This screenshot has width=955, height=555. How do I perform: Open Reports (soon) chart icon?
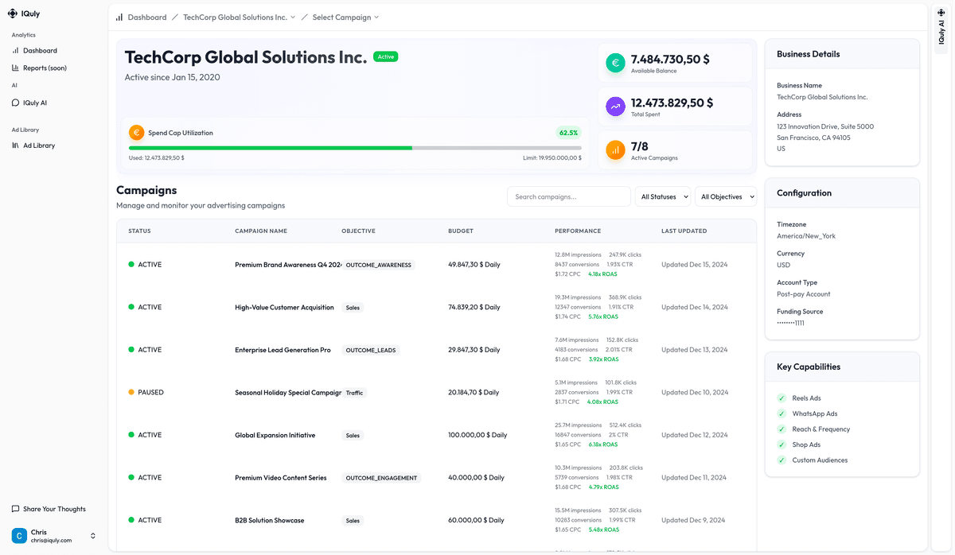(16, 68)
